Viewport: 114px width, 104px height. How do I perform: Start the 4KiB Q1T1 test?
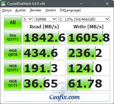13,84
